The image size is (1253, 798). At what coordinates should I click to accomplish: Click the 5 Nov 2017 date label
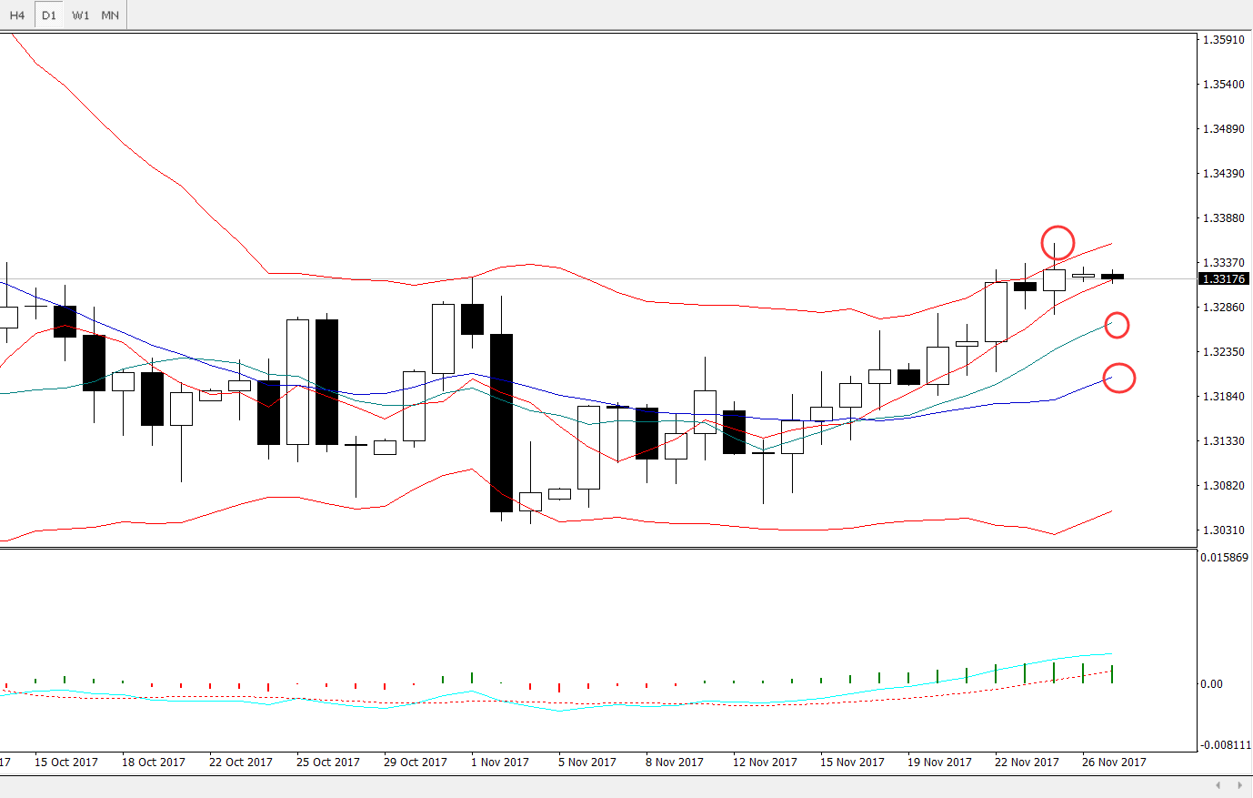tap(587, 763)
